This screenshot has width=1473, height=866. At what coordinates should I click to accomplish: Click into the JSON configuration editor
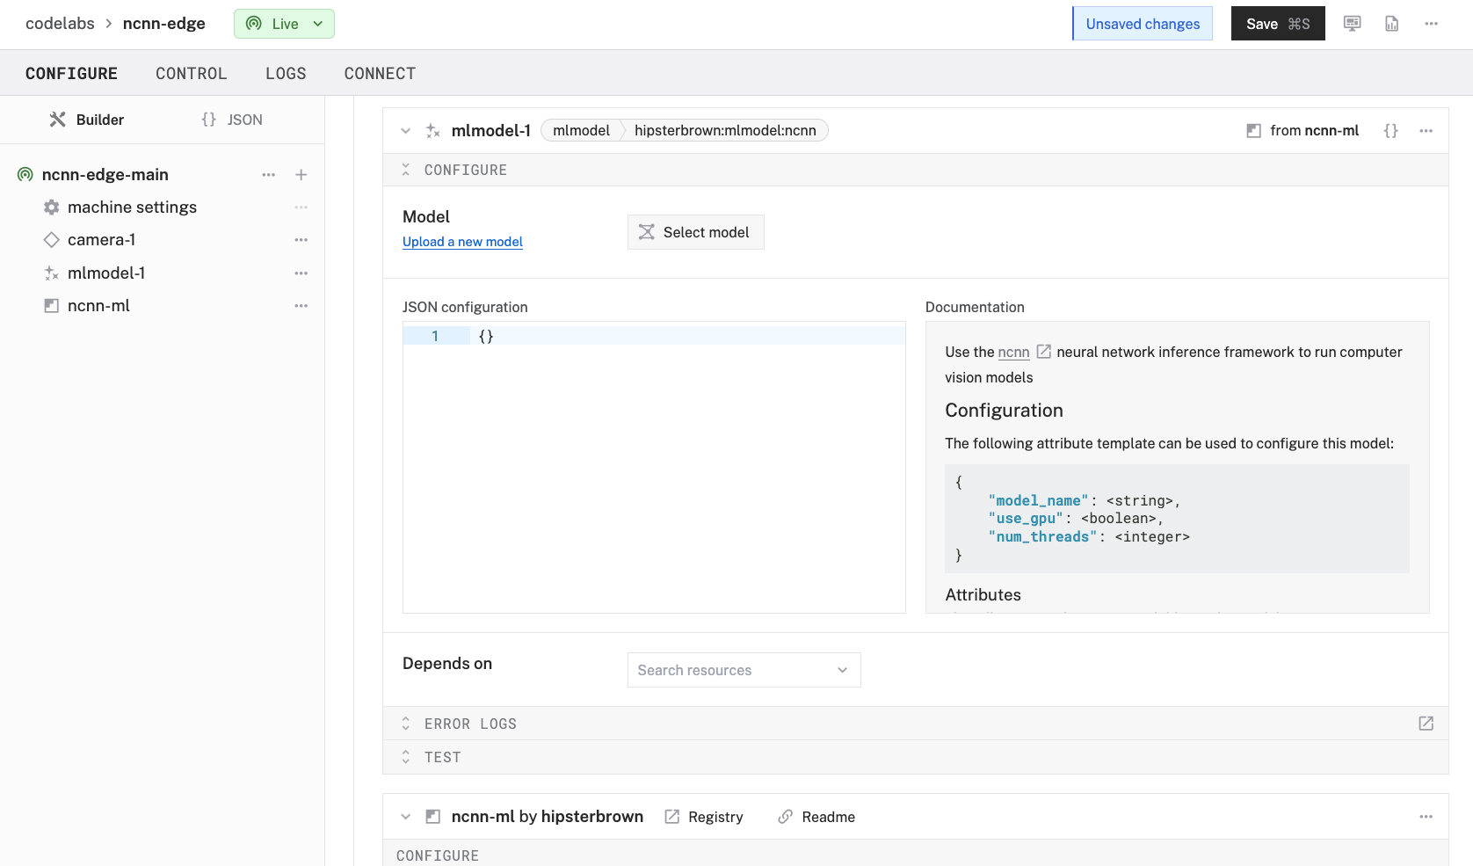tap(654, 467)
